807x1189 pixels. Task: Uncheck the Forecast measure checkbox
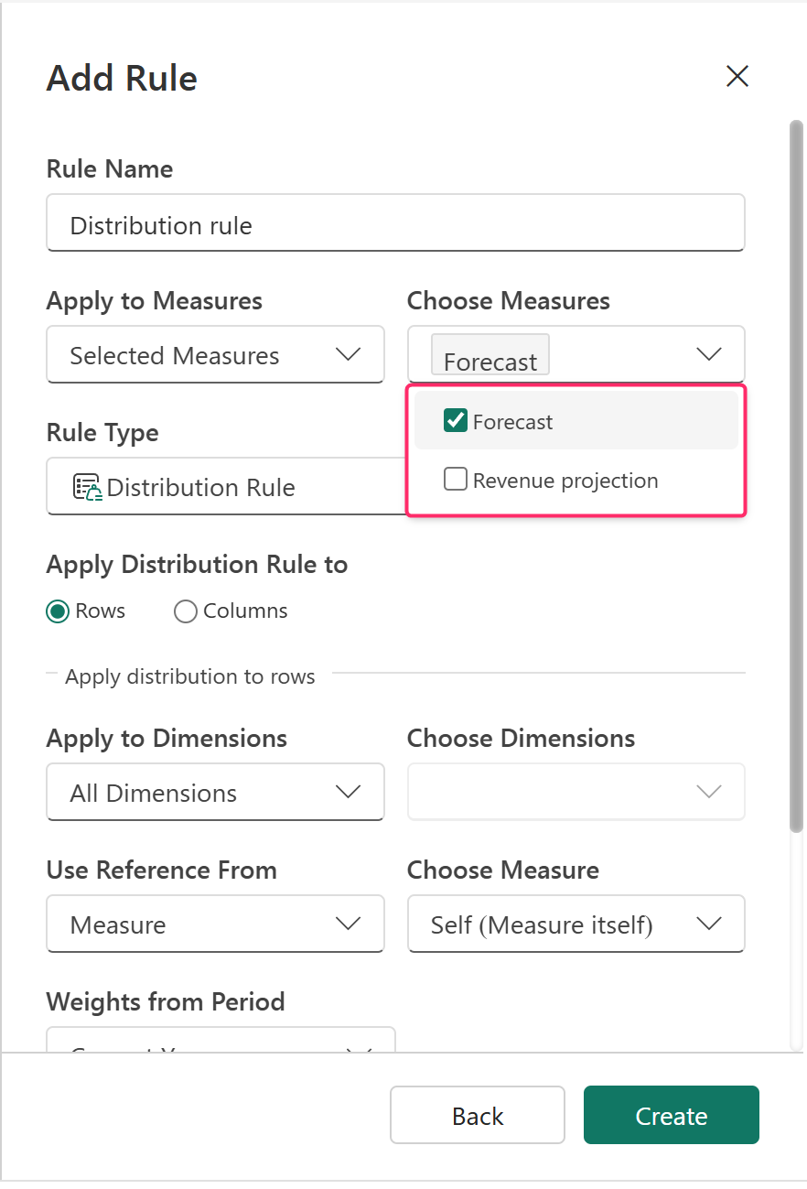coord(455,421)
